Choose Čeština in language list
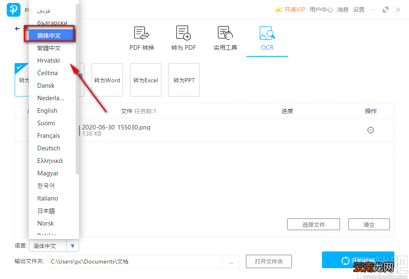The width and height of the screenshot is (409, 279). [x=52, y=73]
